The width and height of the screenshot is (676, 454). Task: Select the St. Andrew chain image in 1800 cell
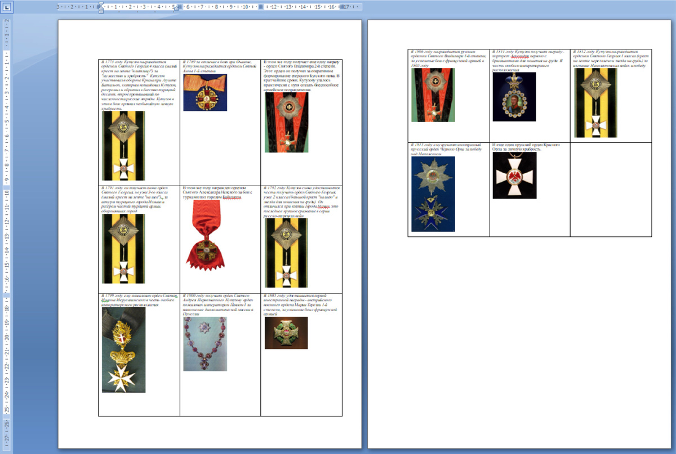coord(205,344)
